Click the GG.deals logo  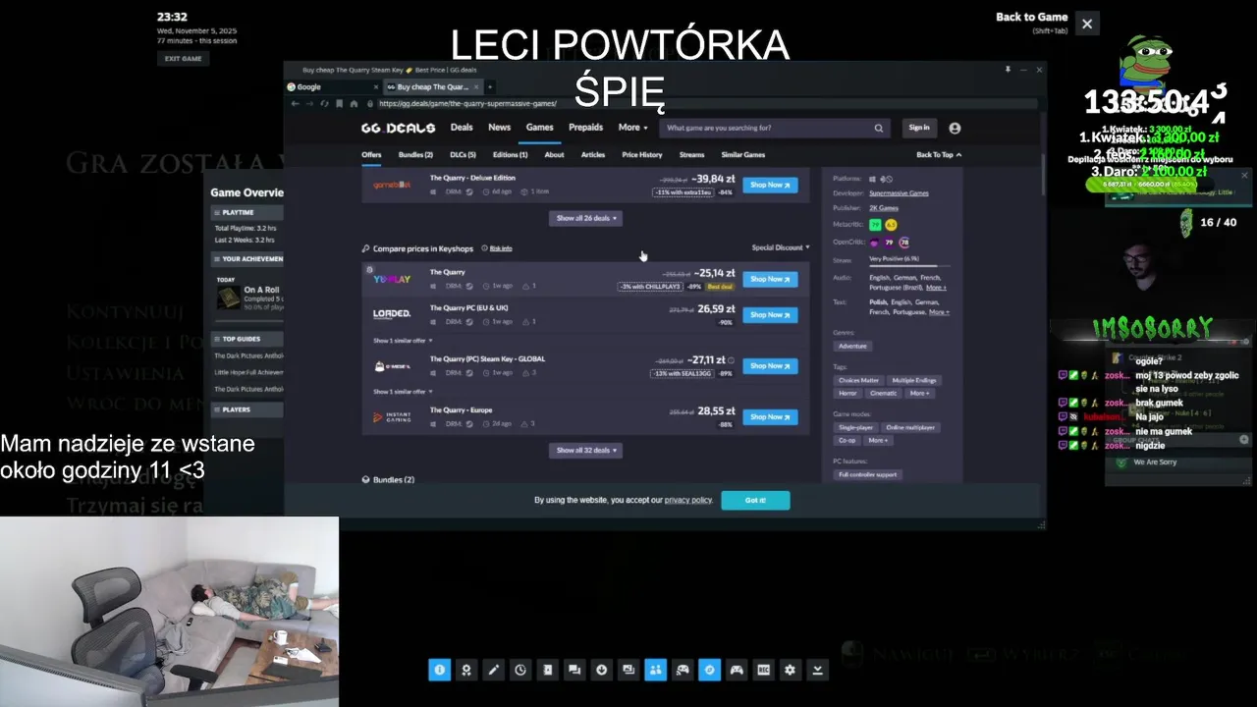click(398, 128)
